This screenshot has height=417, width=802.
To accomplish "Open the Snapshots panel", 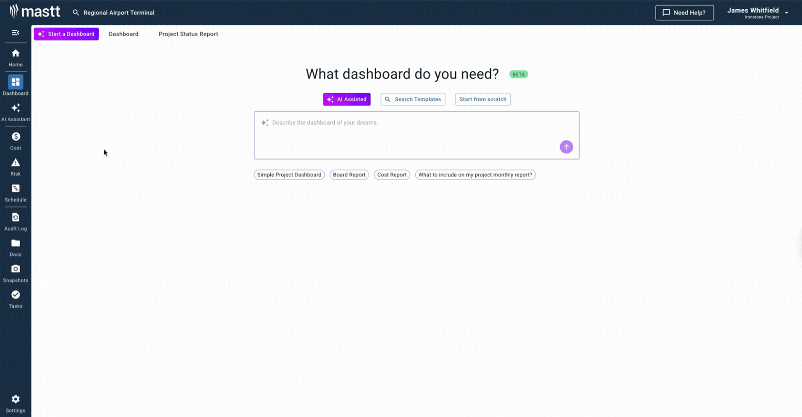I will point(15,273).
